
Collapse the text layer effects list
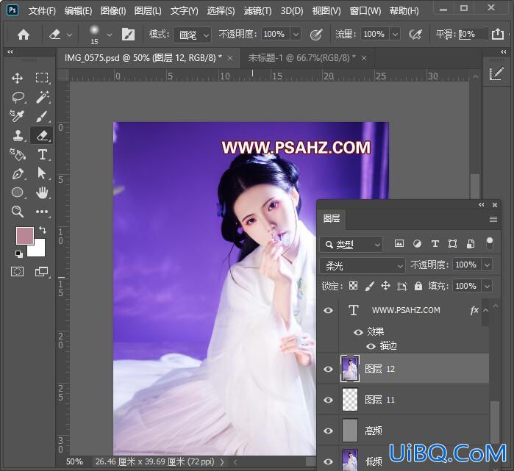click(x=486, y=310)
